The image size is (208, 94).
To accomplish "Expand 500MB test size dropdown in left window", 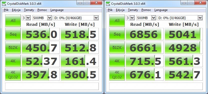I will (x=49, y=18).
